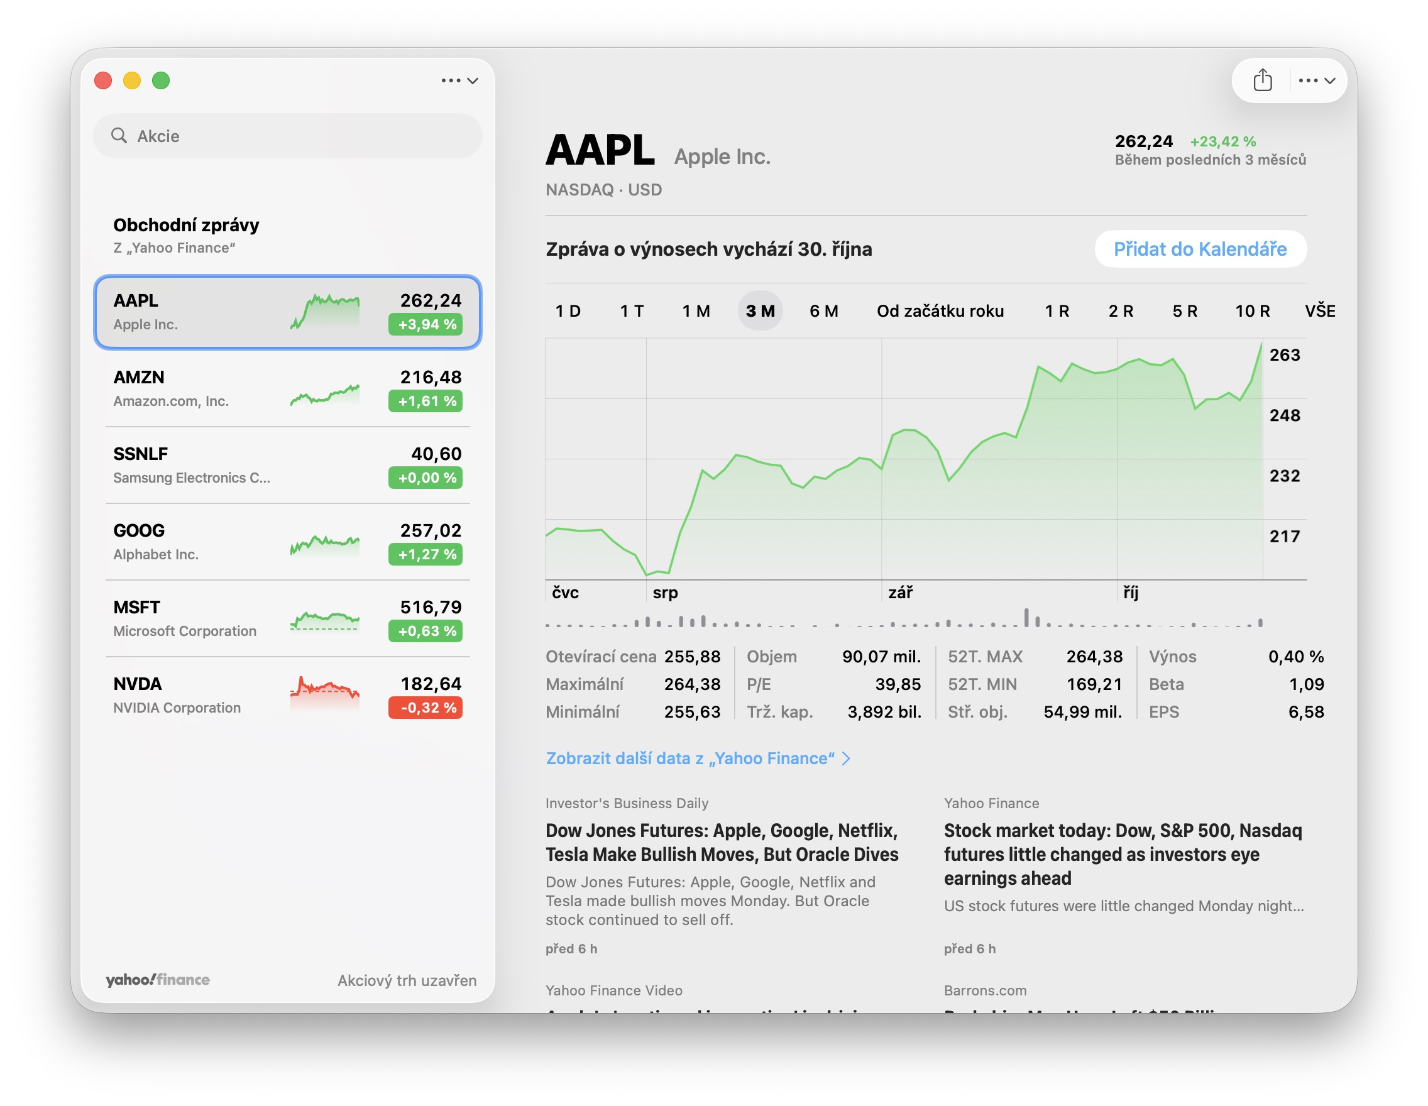This screenshot has height=1106, width=1428.
Task: Click the share icon in the toolbar
Action: tap(1262, 80)
